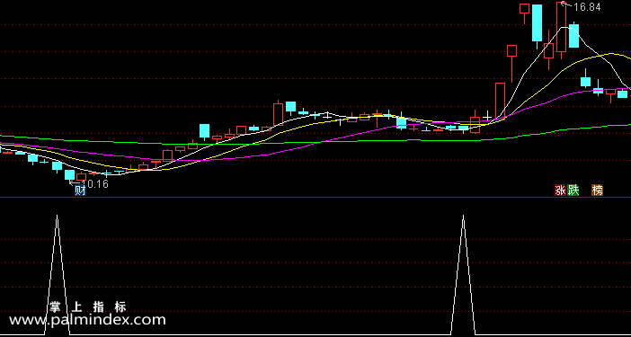The width and height of the screenshot is (631, 337).
Task: Click the 掌上指标 watermark text
Action: 88,307
